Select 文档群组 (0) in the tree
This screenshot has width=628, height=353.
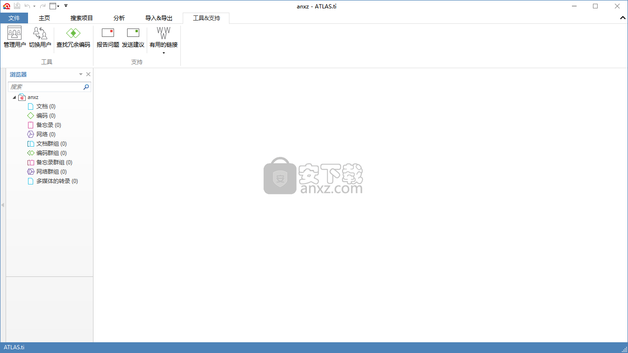51,144
